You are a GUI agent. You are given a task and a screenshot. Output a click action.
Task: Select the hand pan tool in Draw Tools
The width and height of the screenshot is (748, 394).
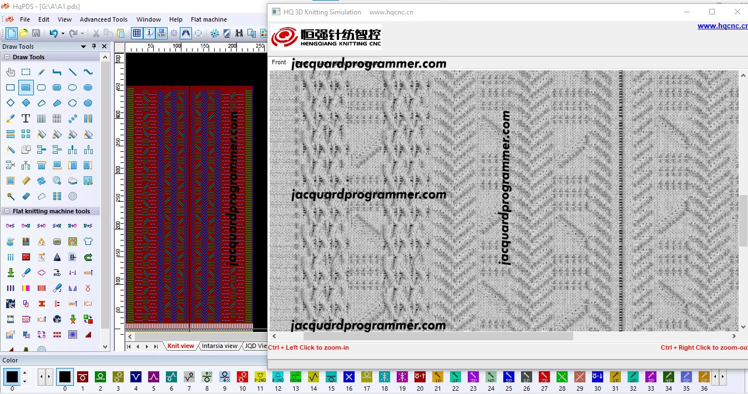click(x=11, y=72)
